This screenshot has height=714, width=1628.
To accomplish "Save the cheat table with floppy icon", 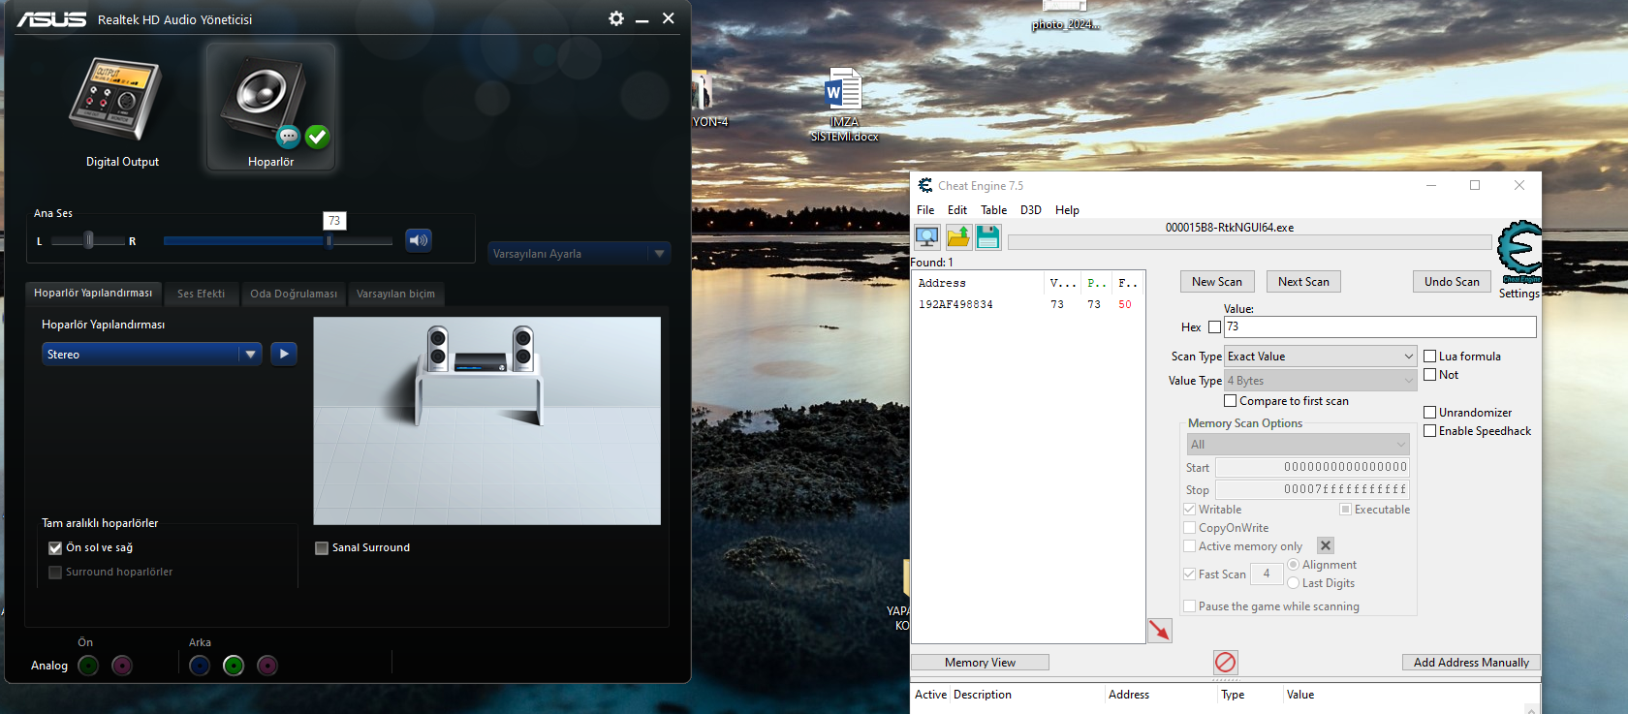I will click(988, 237).
